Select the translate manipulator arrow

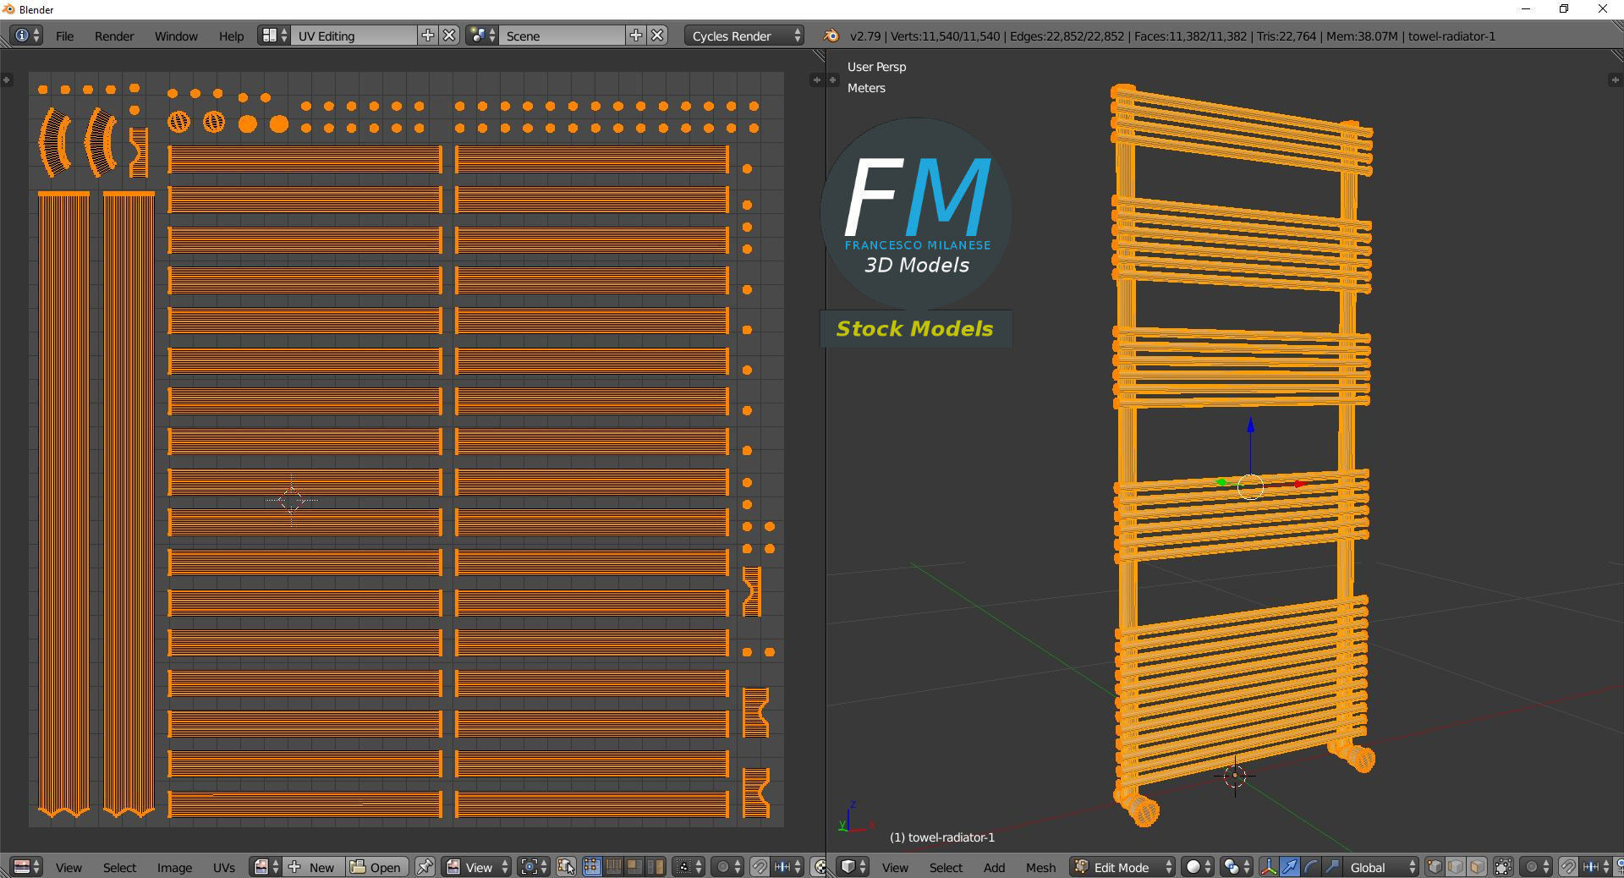coord(1290,867)
